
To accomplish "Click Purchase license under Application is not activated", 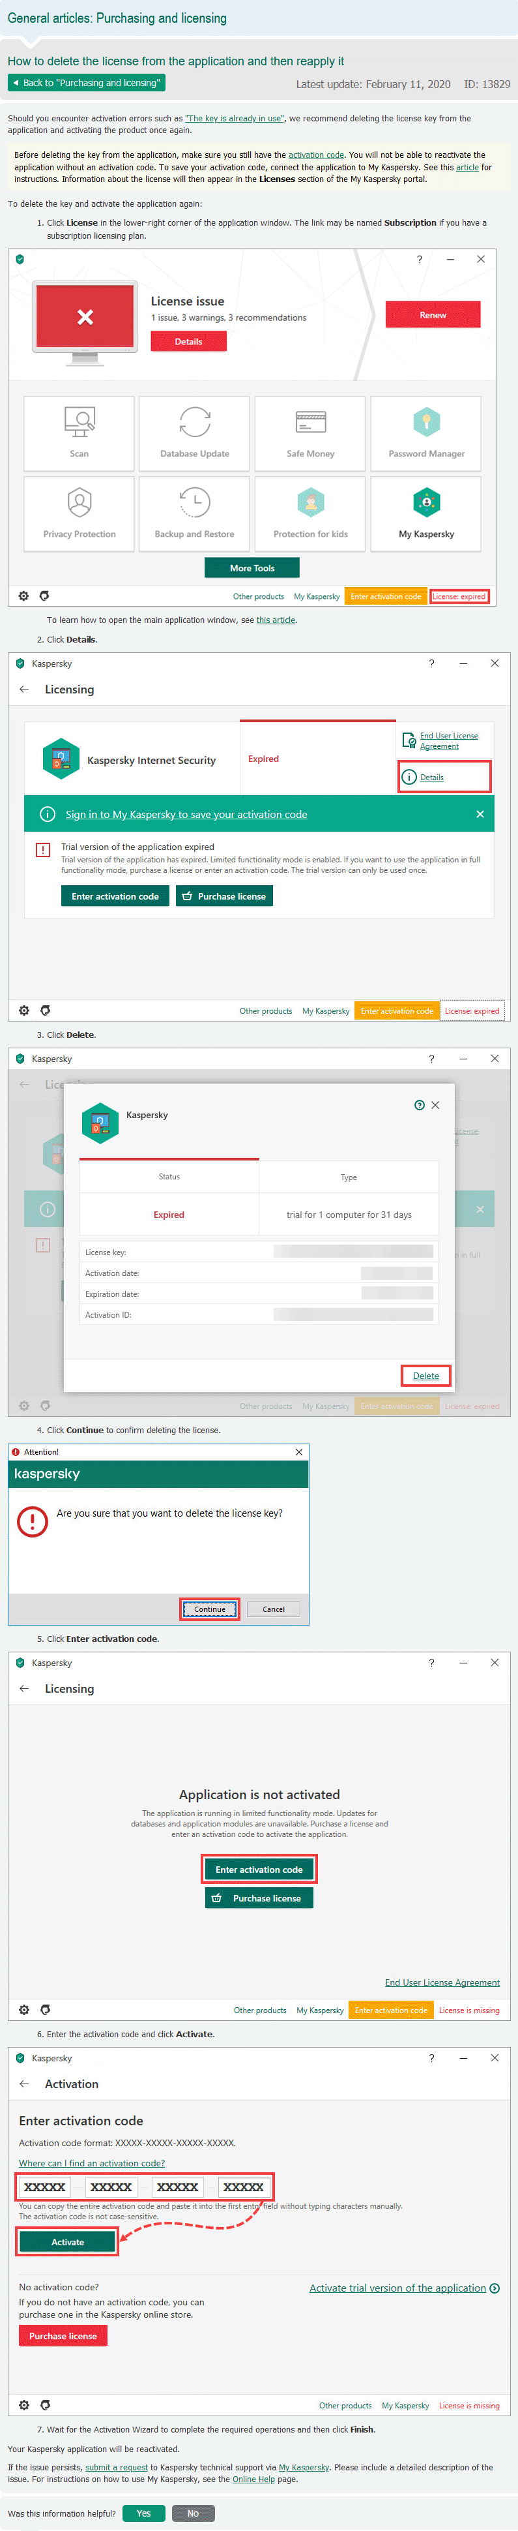I will 259,1898.
